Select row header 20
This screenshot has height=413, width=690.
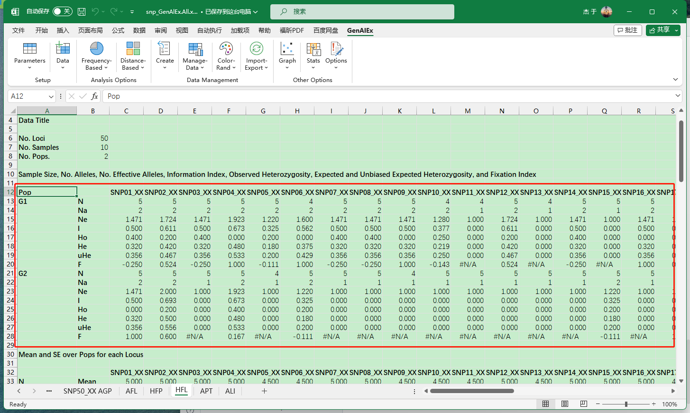pyautogui.click(x=10, y=264)
